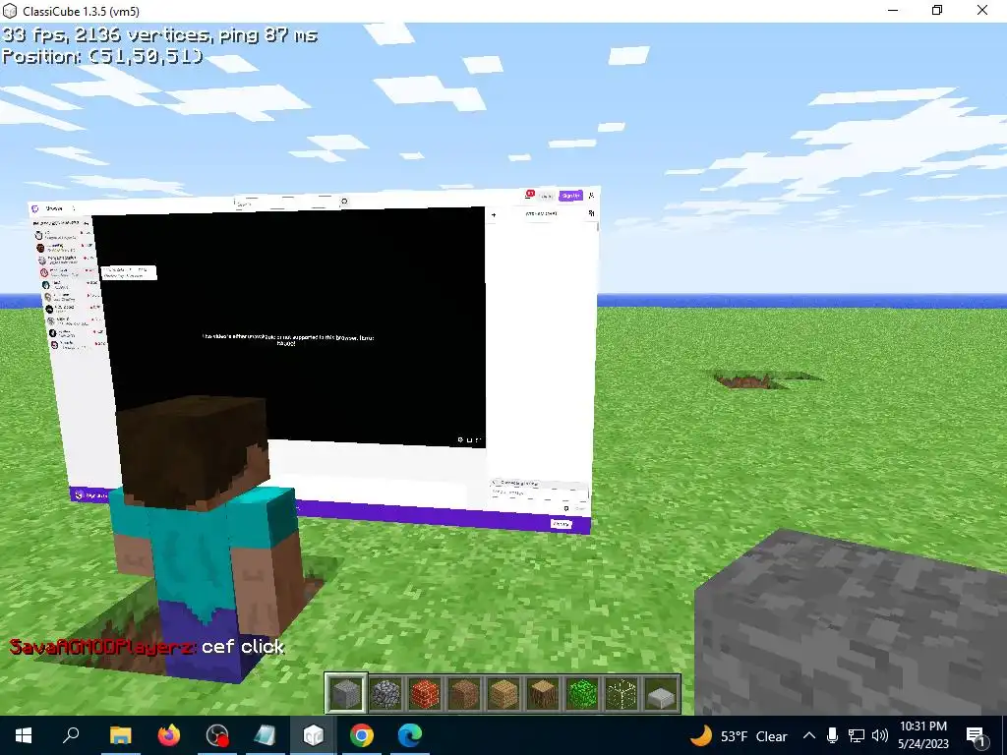Launch Firefox from the taskbar

pos(168,735)
